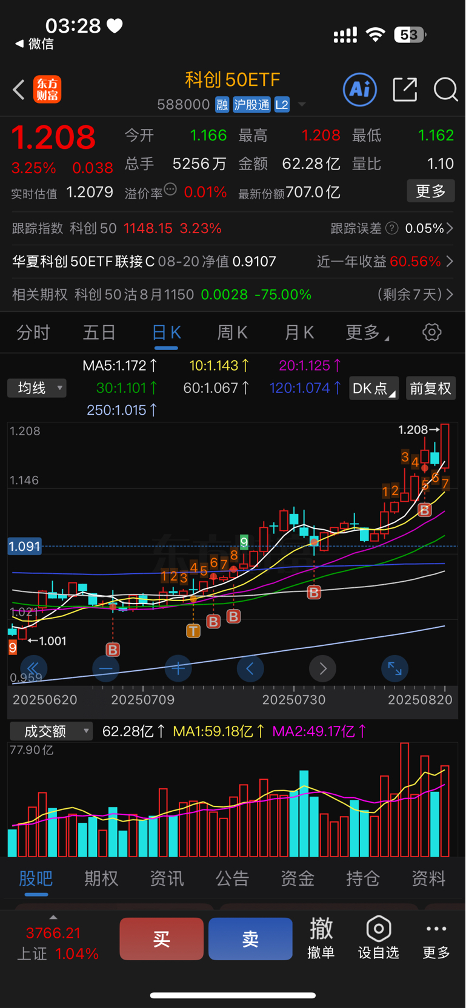
Task: Switch to 分时 chart tab
Action: 33,332
